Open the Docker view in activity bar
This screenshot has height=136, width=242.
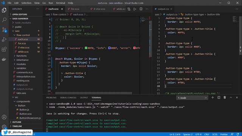[x=4, y=59]
